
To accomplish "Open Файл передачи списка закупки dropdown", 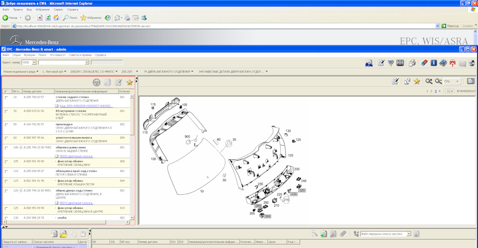I will click(x=409, y=234).
